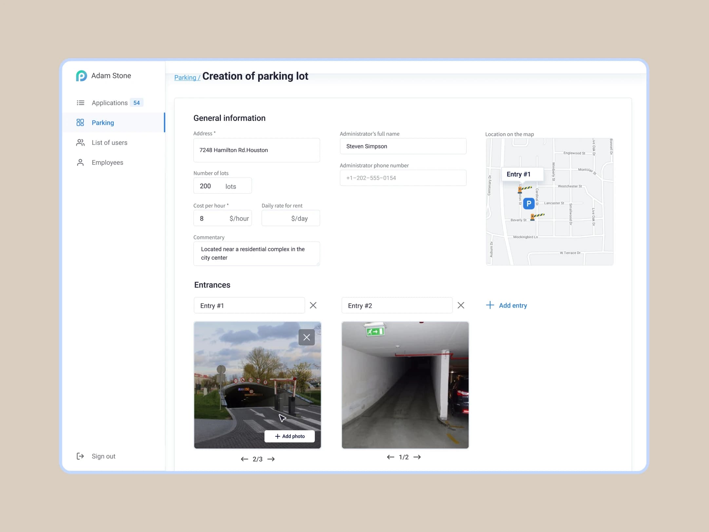The height and width of the screenshot is (532, 709).
Task: Click the blue P parking marker on map
Action: 529,203
